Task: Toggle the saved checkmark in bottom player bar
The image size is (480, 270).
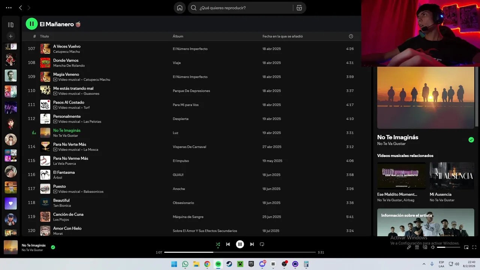Action: (x=53, y=247)
